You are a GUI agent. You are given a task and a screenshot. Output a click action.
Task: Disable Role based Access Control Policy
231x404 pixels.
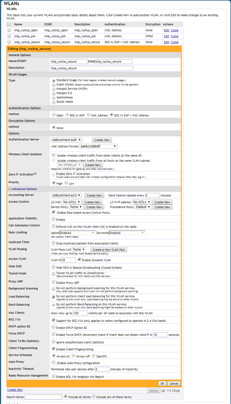pyautogui.click(x=54, y=212)
